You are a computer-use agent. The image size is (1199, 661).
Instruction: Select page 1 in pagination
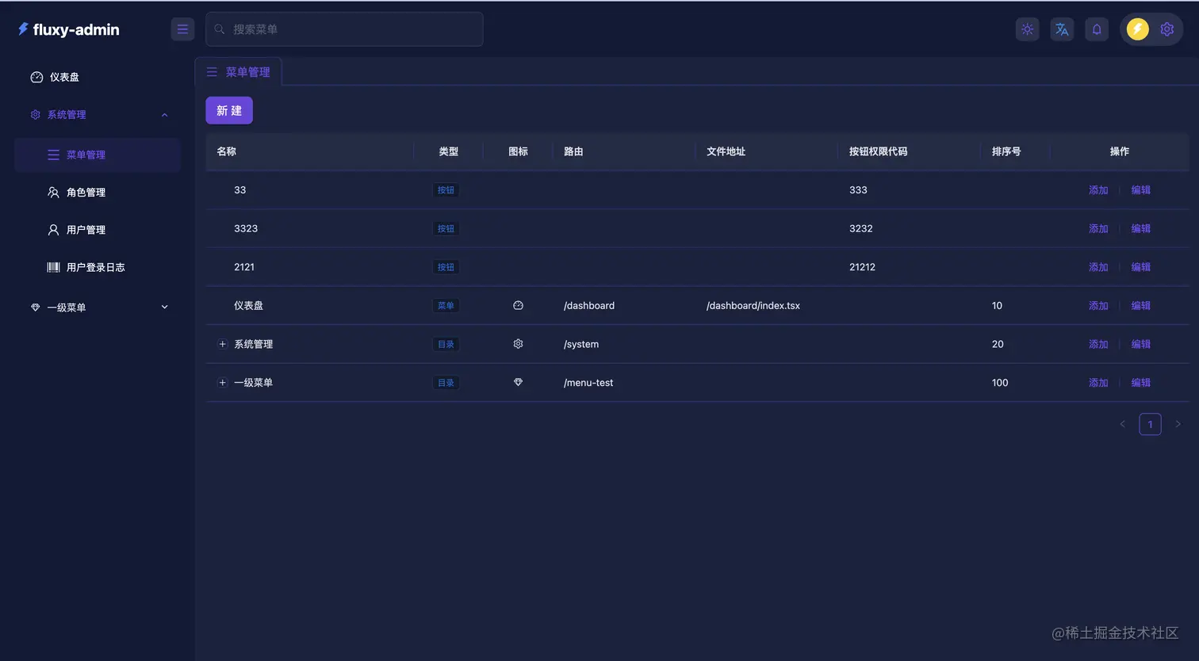coord(1150,424)
